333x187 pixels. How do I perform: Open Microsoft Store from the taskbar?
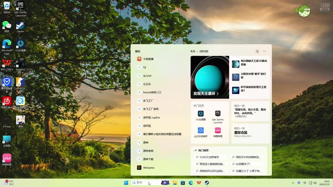[183, 183]
